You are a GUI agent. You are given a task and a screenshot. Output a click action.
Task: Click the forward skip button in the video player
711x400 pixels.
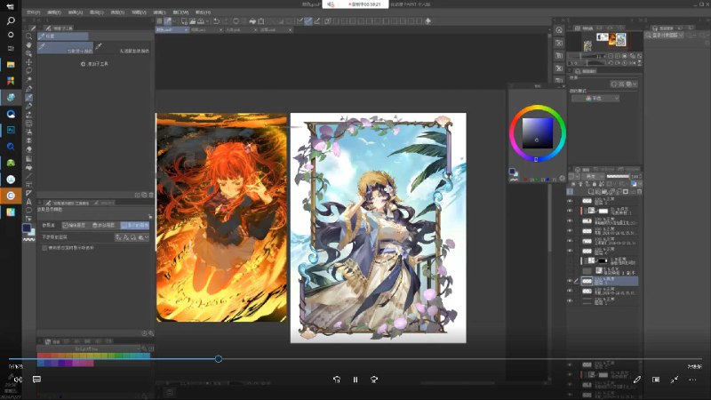click(374, 380)
